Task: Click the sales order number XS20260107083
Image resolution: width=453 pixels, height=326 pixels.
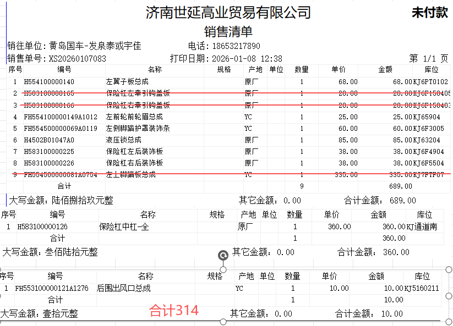Action: (77, 58)
